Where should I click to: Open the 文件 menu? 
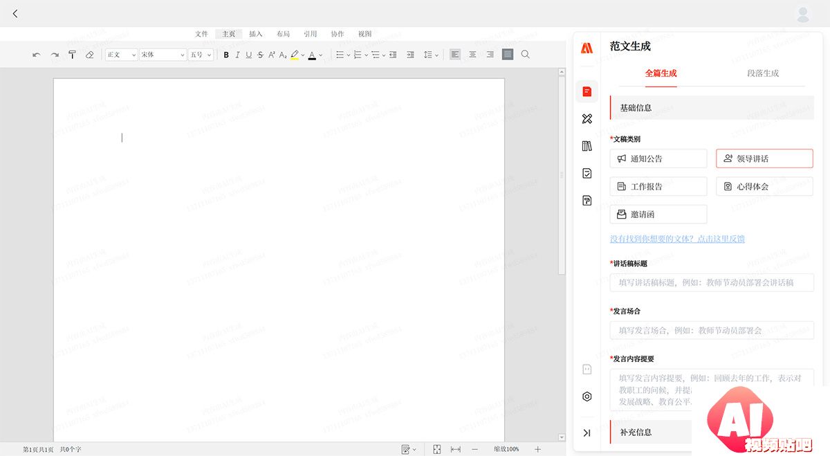[201, 34]
